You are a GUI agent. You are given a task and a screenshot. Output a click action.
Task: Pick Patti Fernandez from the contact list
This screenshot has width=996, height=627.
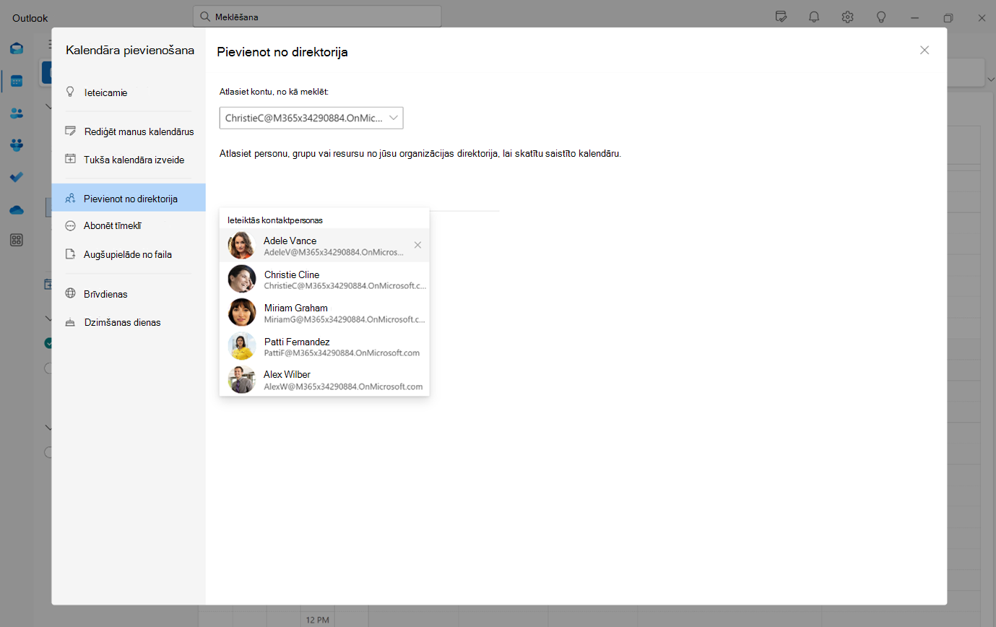point(324,346)
